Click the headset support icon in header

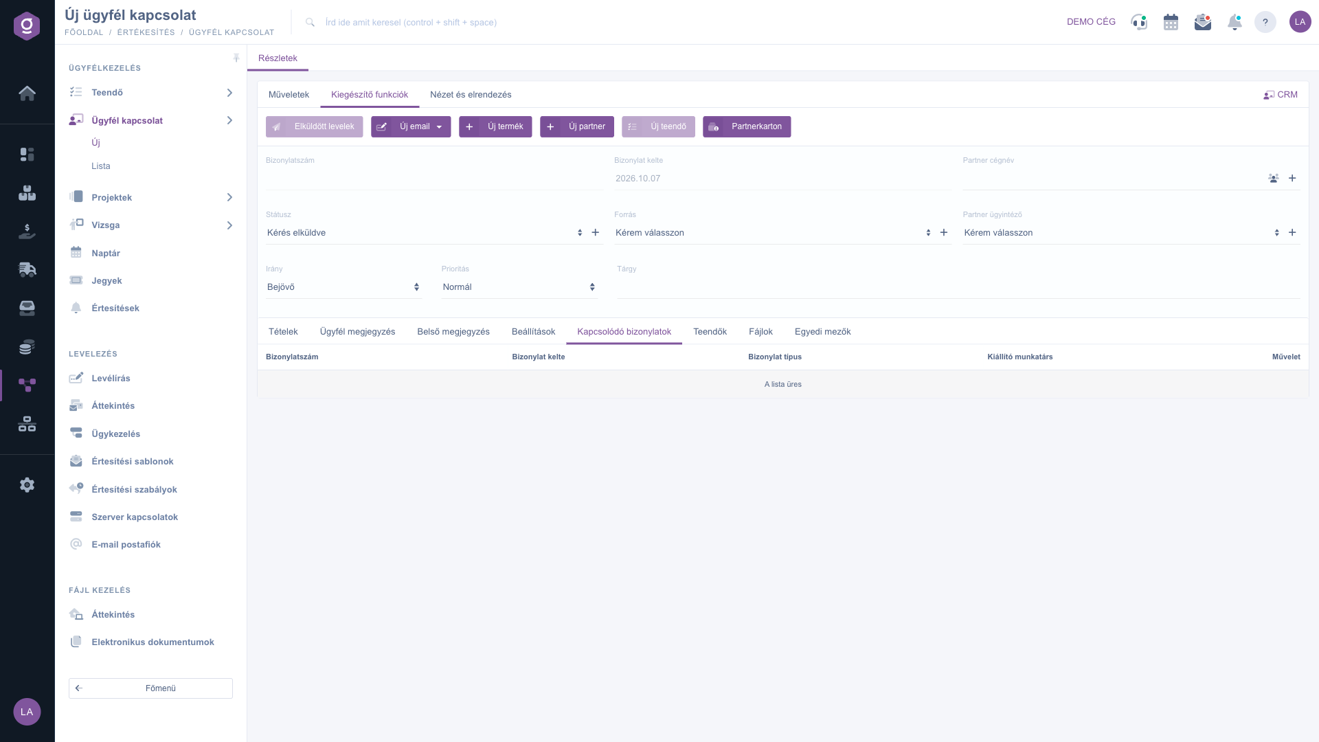[1139, 22]
